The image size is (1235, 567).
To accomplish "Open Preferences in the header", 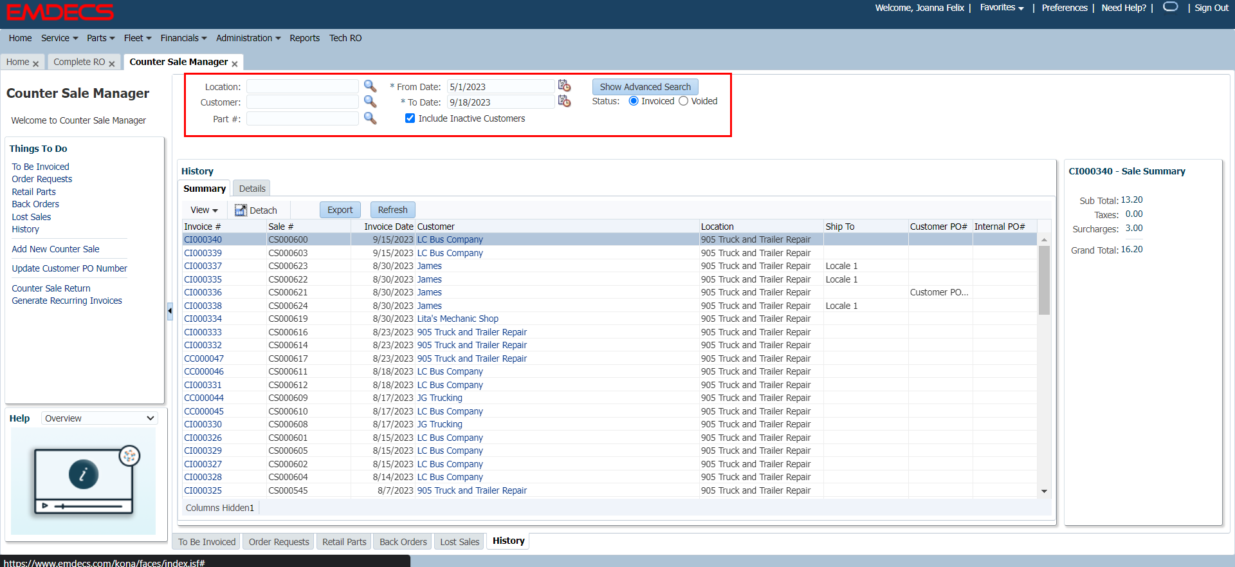I will pyautogui.click(x=1065, y=8).
